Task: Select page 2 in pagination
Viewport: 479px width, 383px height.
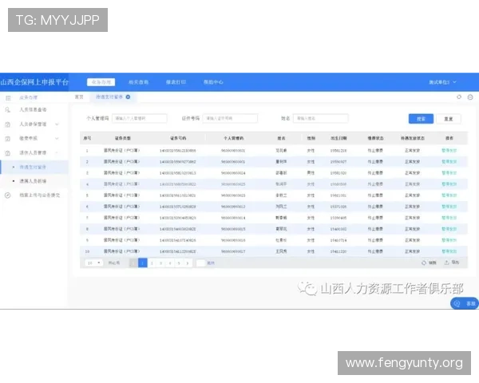Action: tap(152, 263)
